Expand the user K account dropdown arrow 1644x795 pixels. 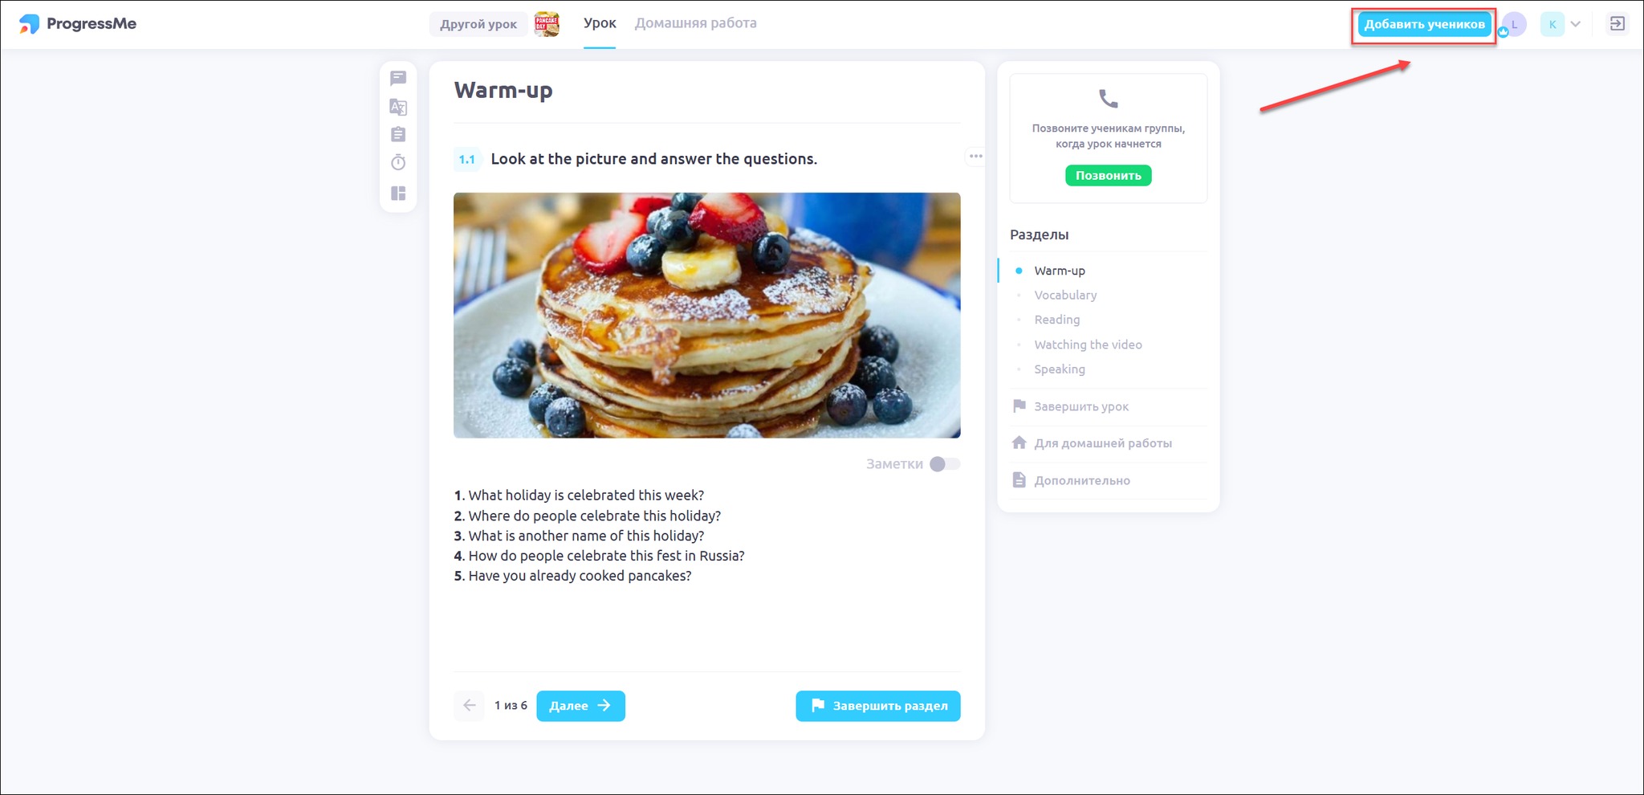tap(1576, 24)
